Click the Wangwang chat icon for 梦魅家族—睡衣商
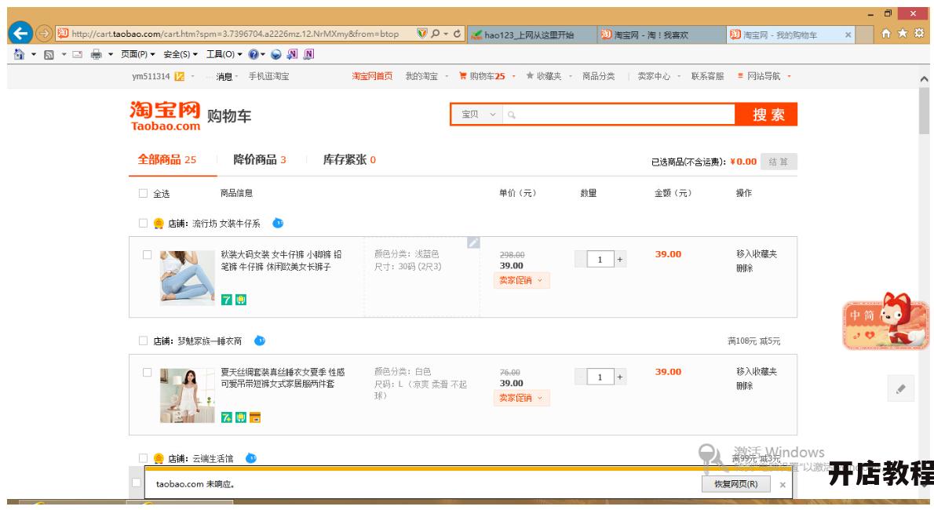This screenshot has height=510, width=934. 260,341
